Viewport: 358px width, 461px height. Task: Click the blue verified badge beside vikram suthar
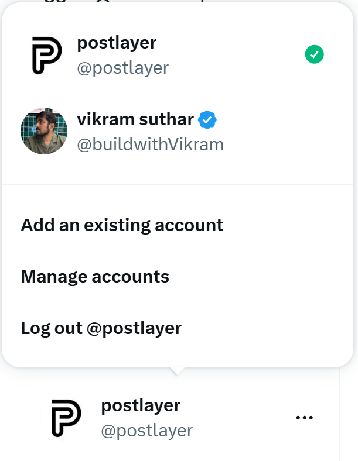[x=207, y=120]
